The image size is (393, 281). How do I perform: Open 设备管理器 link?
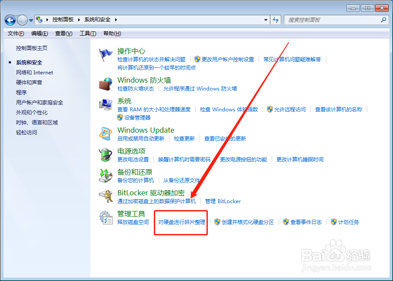click(138, 118)
